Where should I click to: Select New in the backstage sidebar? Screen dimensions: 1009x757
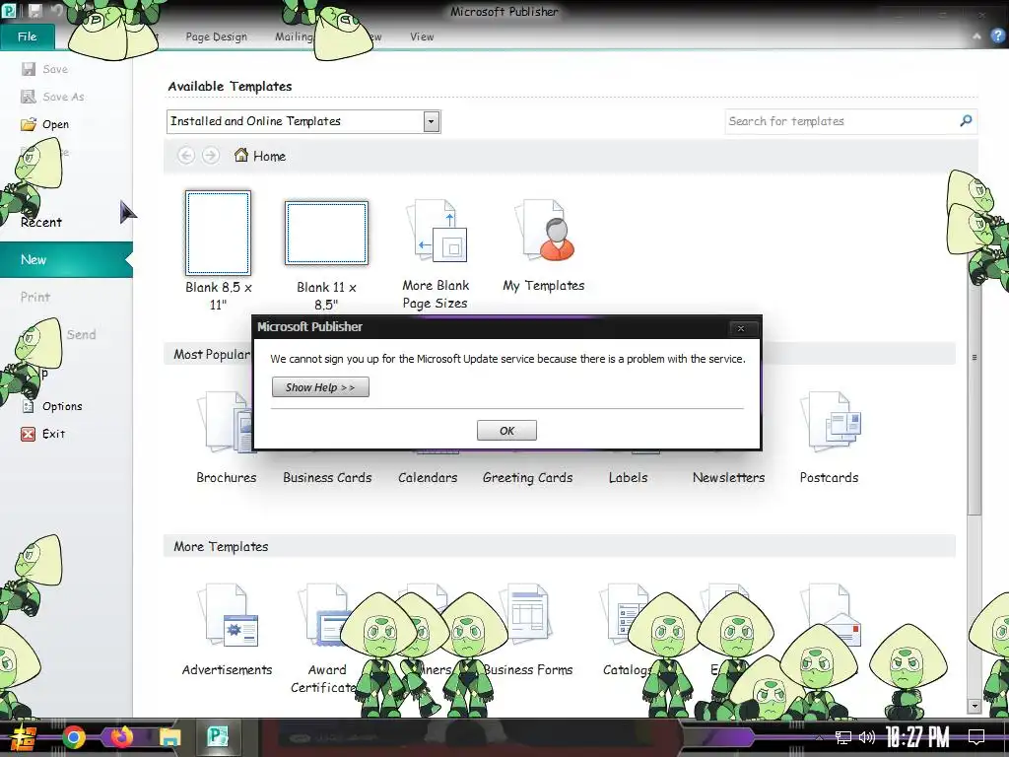(66, 259)
